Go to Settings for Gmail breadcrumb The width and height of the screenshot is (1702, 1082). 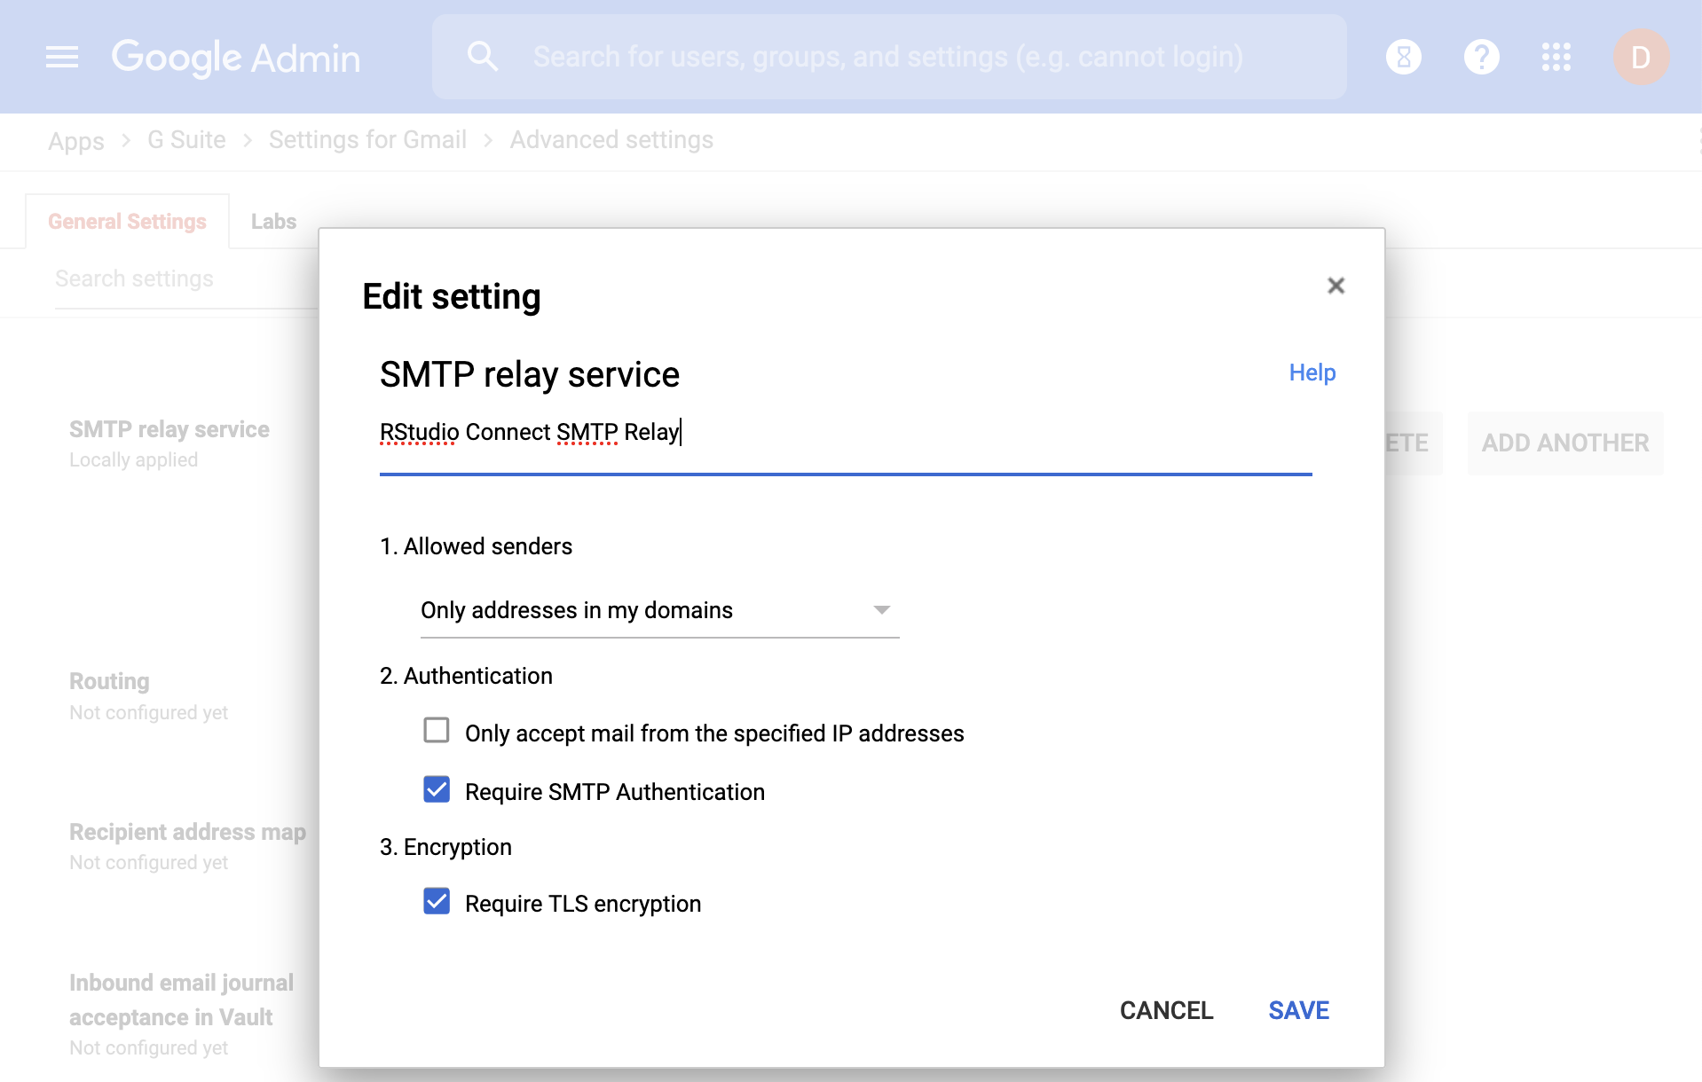367,140
